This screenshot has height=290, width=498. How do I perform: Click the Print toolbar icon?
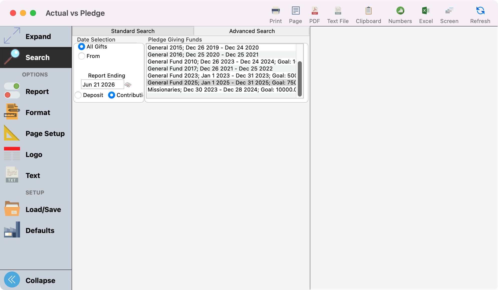276,11
